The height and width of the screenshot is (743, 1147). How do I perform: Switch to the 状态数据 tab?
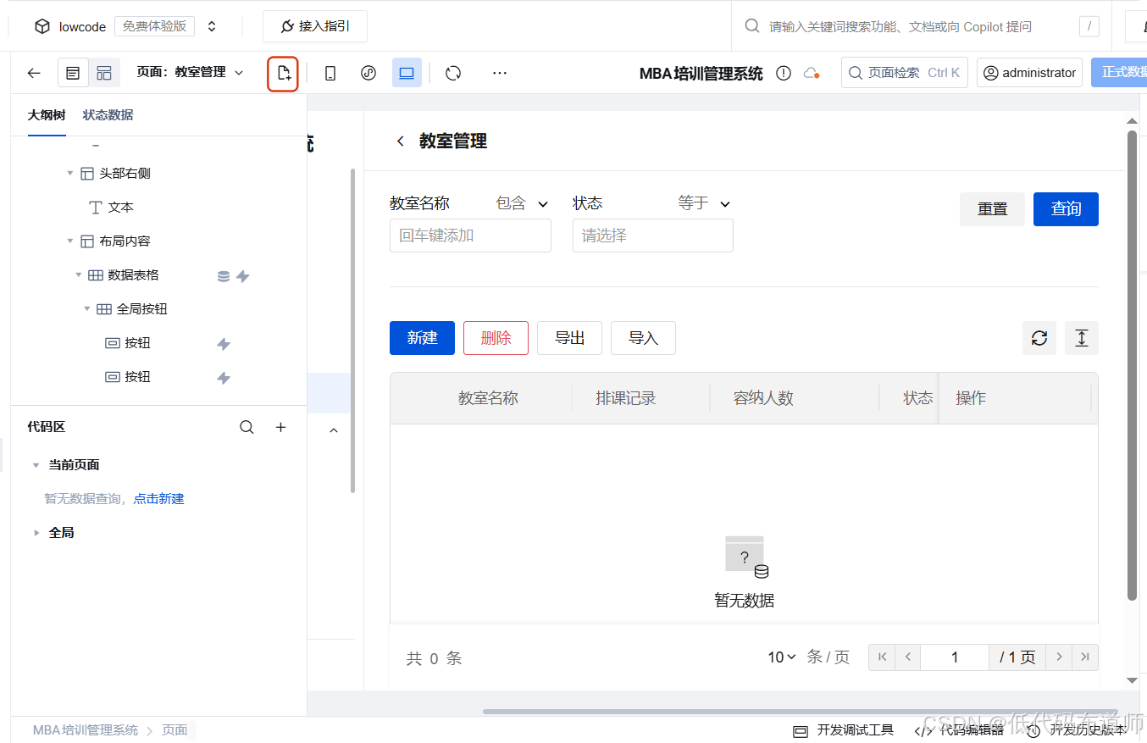(x=108, y=114)
